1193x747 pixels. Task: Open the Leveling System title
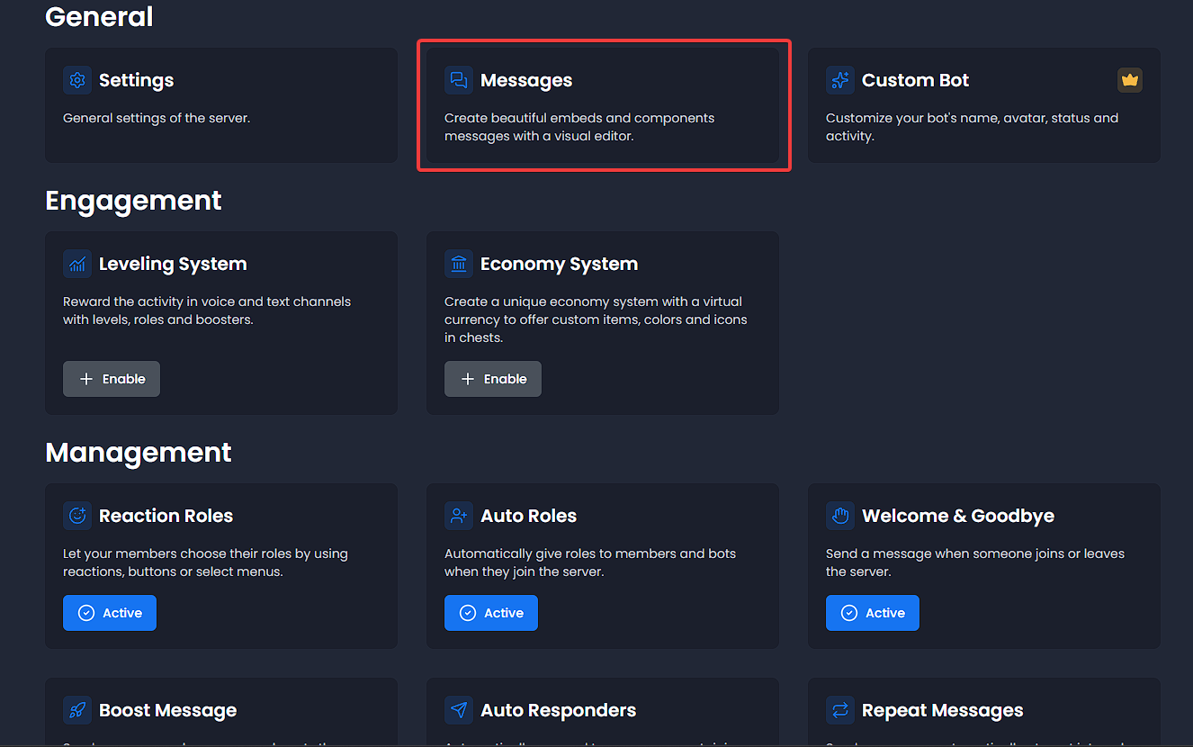click(x=173, y=264)
